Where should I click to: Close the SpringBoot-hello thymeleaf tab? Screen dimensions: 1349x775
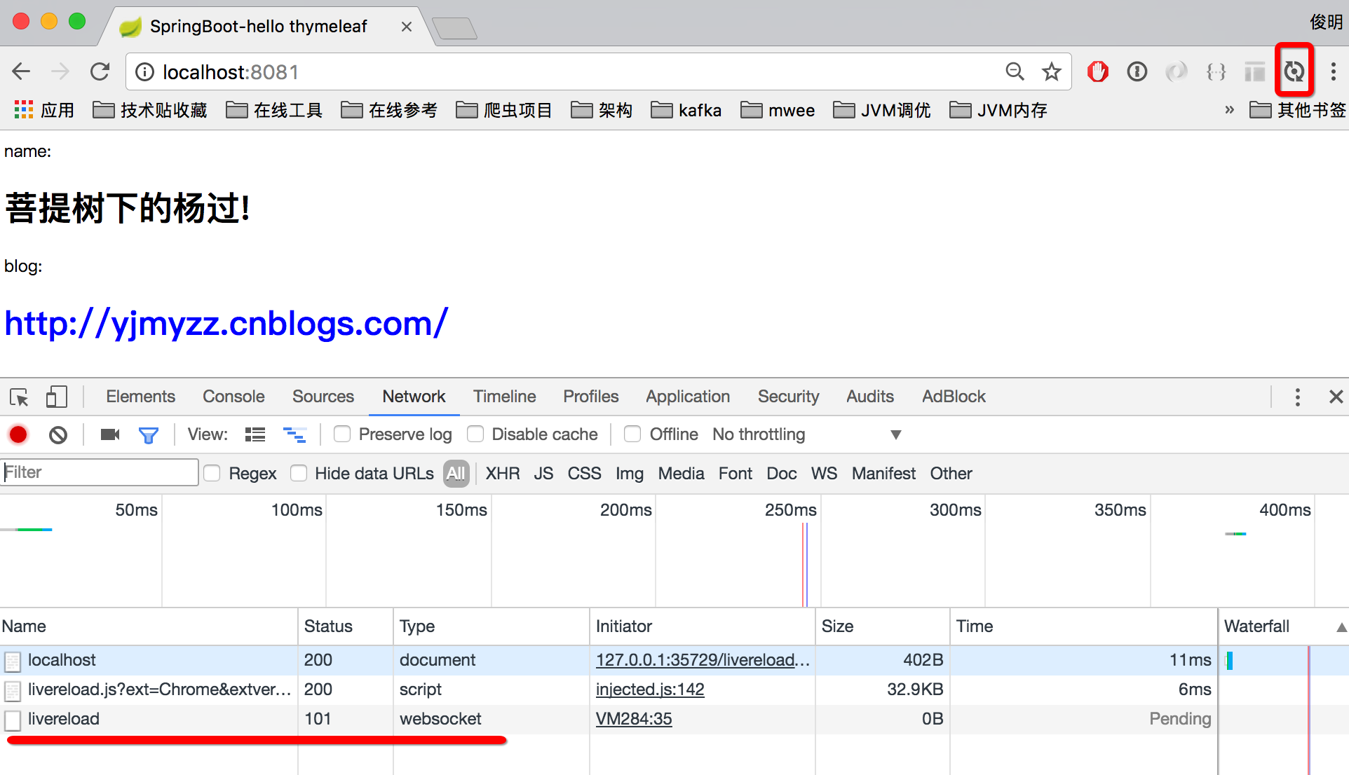click(x=406, y=27)
